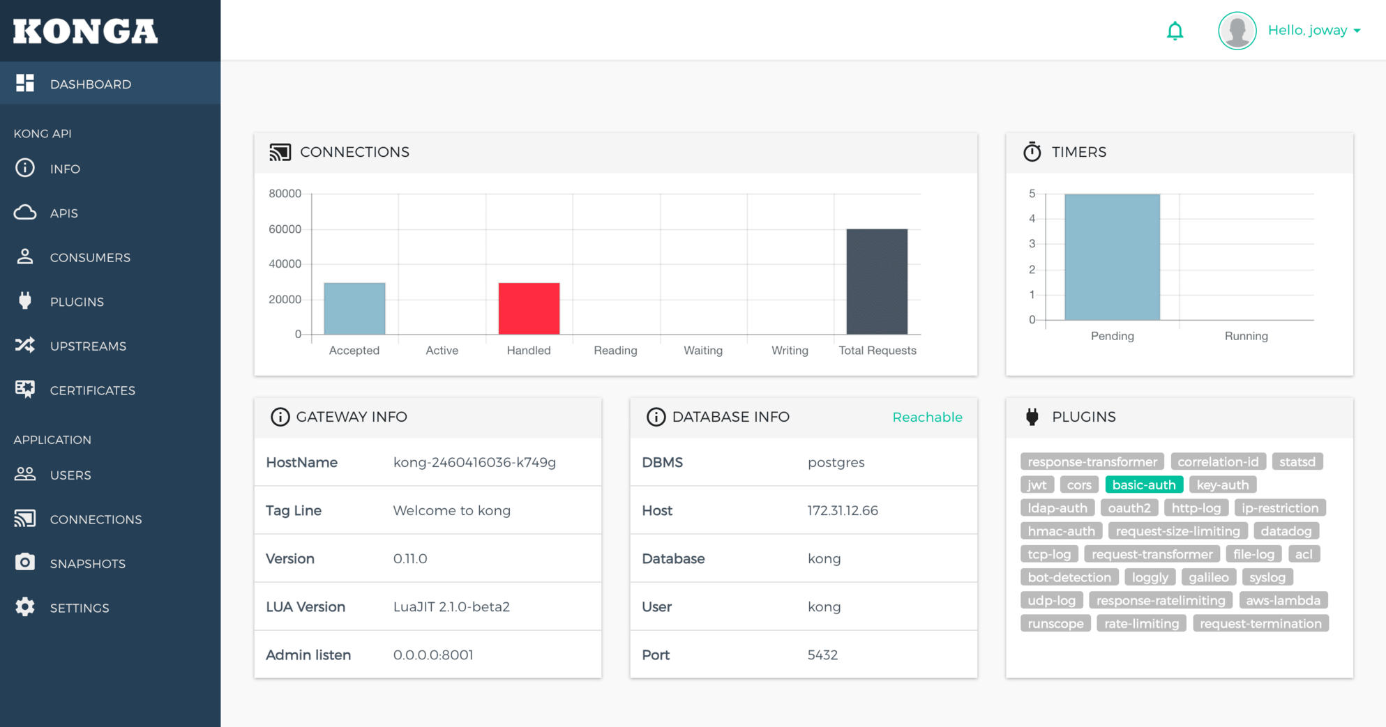Expand the Hello, joway user dropdown

coord(1314,30)
